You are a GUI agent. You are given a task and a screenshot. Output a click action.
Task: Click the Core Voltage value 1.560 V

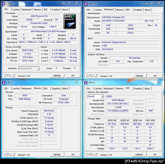pos(53,27)
